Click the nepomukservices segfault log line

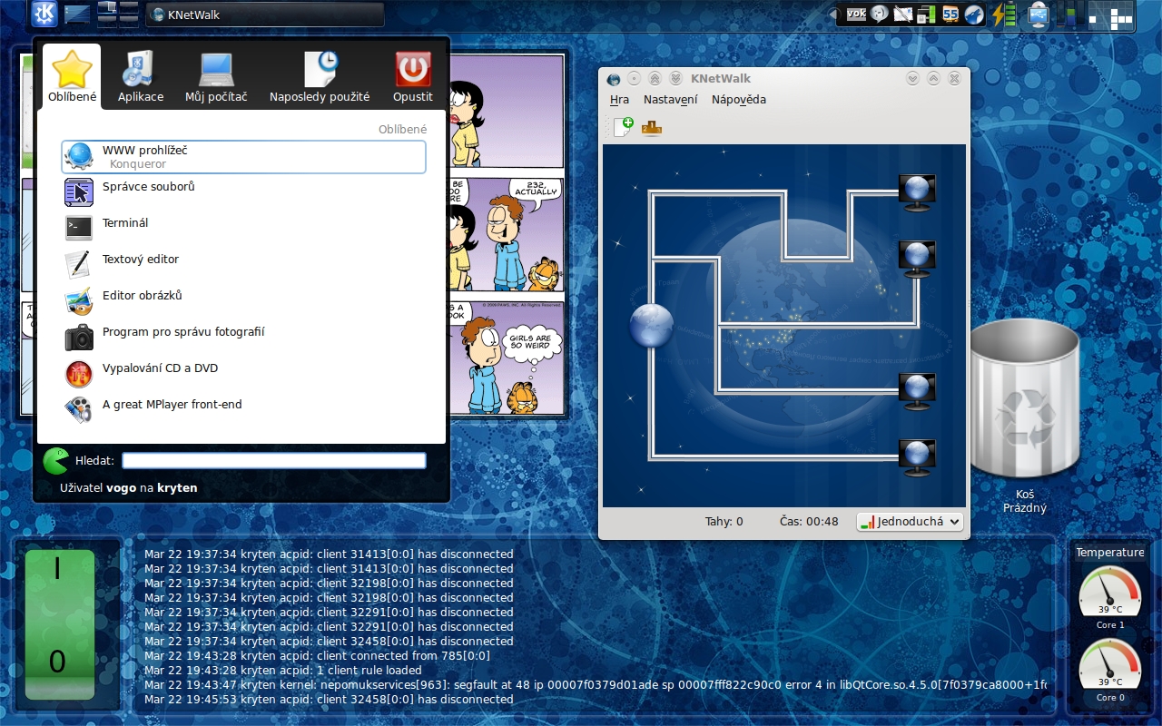pos(596,685)
